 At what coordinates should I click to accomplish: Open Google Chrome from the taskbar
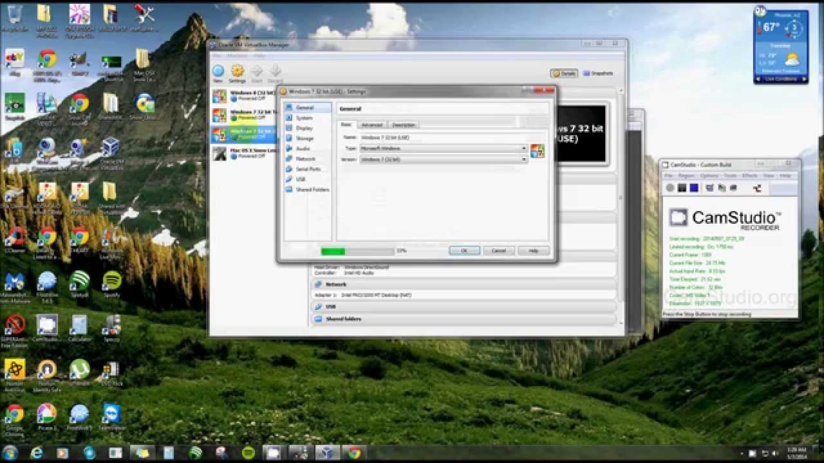[353, 453]
